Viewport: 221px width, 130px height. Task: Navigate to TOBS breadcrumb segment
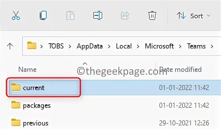(56, 46)
